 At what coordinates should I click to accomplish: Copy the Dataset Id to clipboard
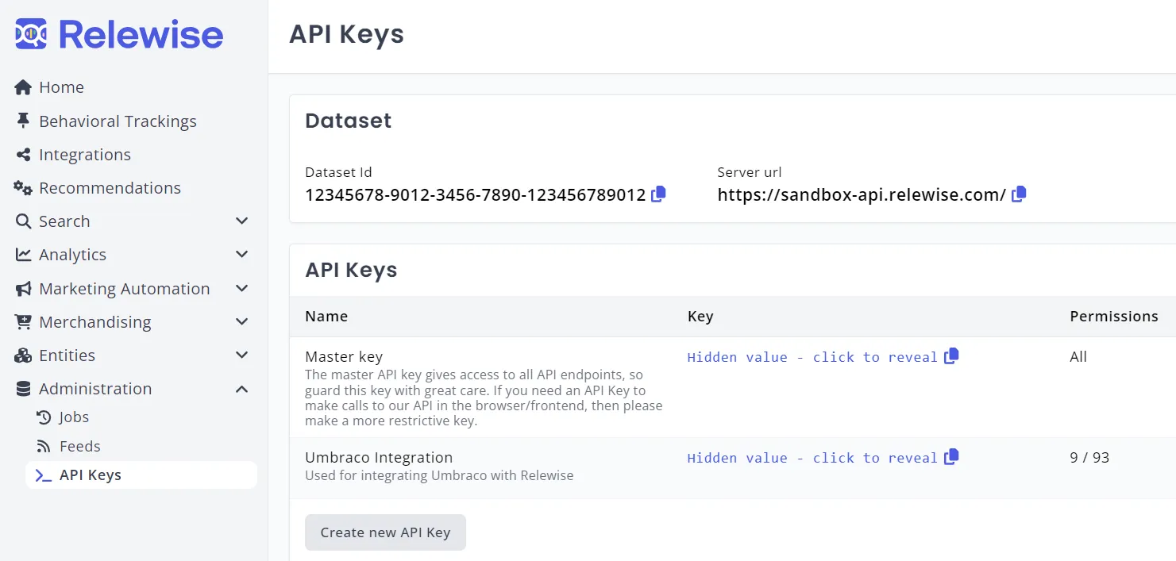click(658, 194)
